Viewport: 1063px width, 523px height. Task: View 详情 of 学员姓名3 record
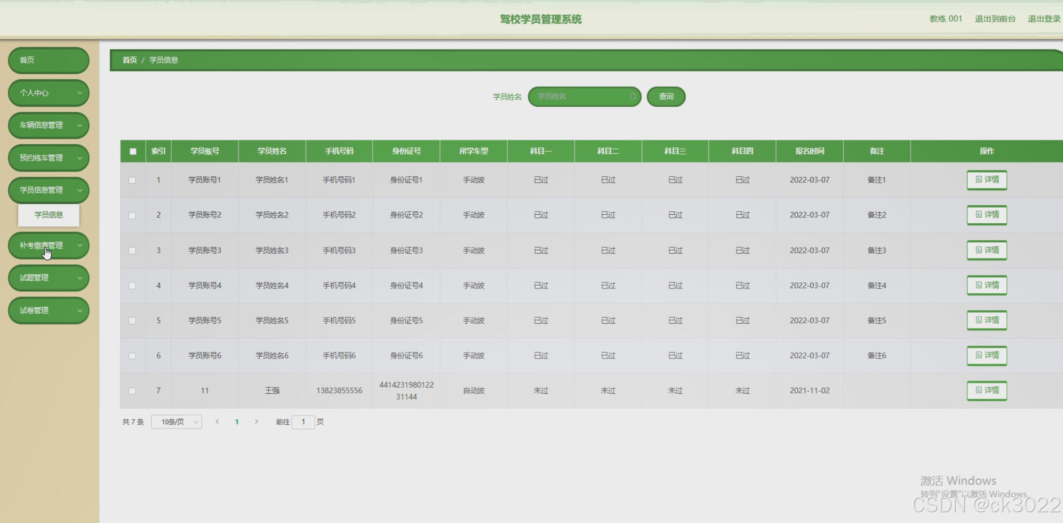[x=986, y=250]
